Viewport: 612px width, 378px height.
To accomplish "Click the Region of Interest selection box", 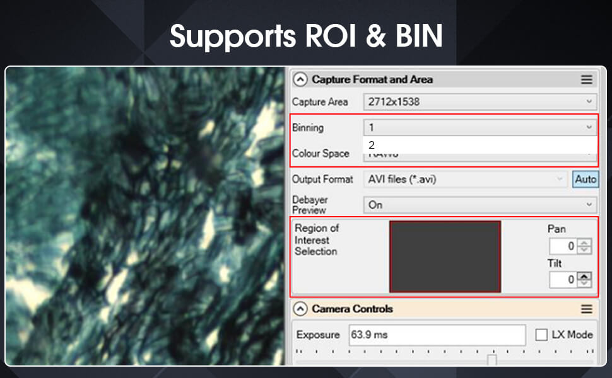I will pyautogui.click(x=445, y=256).
